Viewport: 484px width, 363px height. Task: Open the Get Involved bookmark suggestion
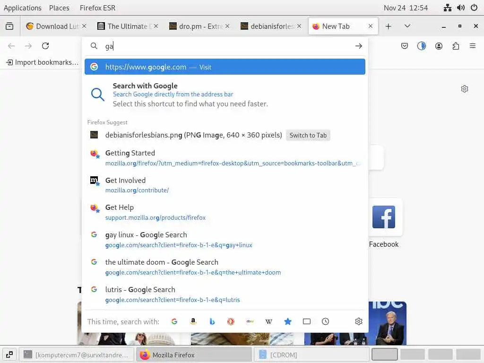point(225,185)
